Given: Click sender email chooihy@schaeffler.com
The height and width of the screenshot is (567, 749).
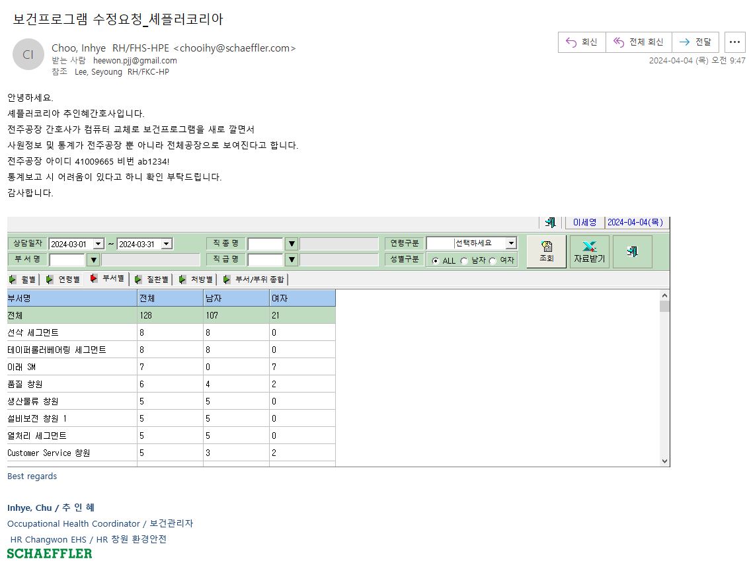Looking at the screenshot, I should (235, 48).
